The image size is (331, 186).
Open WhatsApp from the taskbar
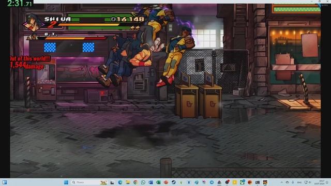(143, 182)
